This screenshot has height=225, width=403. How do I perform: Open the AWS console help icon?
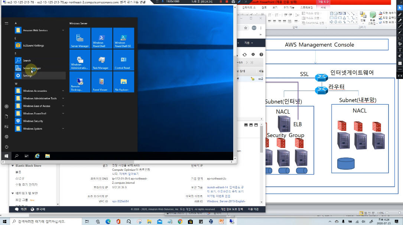click(x=261, y=55)
